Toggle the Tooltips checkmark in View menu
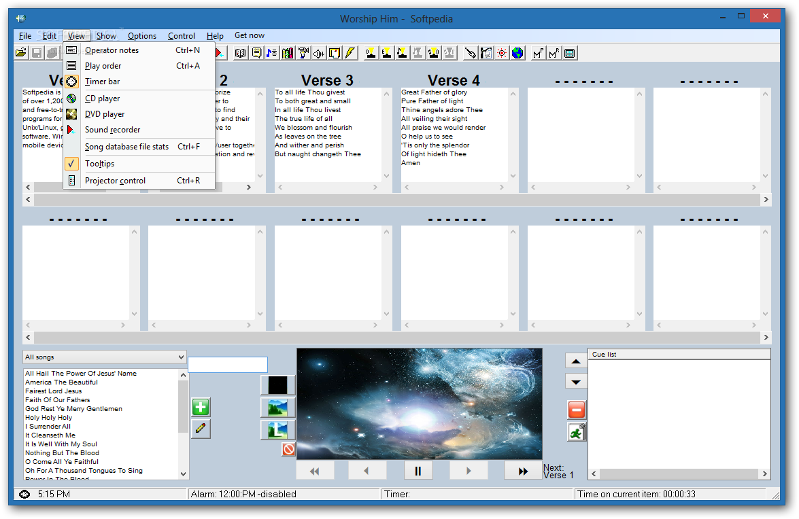This screenshot has height=519, width=799. (x=71, y=163)
